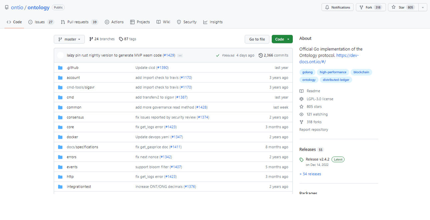Open the ontology repository name link
Viewport: 430px width, 220px height.
38,7
